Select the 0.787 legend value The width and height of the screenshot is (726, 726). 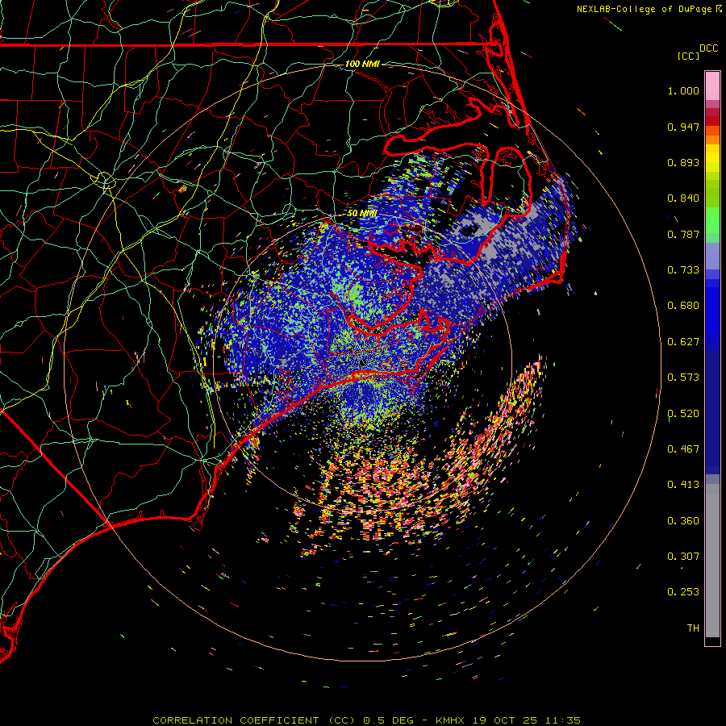click(683, 234)
